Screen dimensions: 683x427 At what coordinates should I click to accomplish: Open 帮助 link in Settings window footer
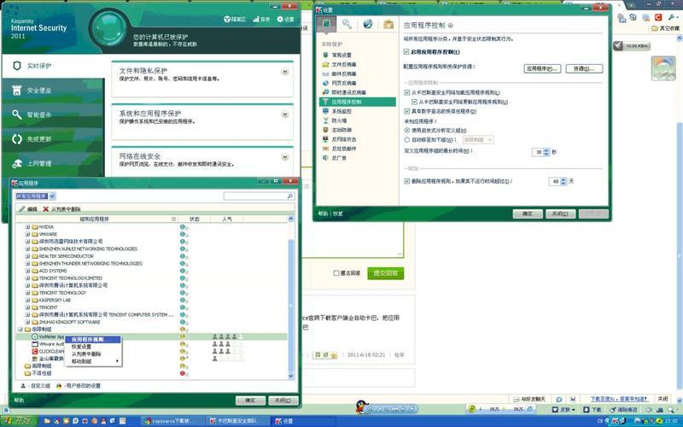[323, 214]
